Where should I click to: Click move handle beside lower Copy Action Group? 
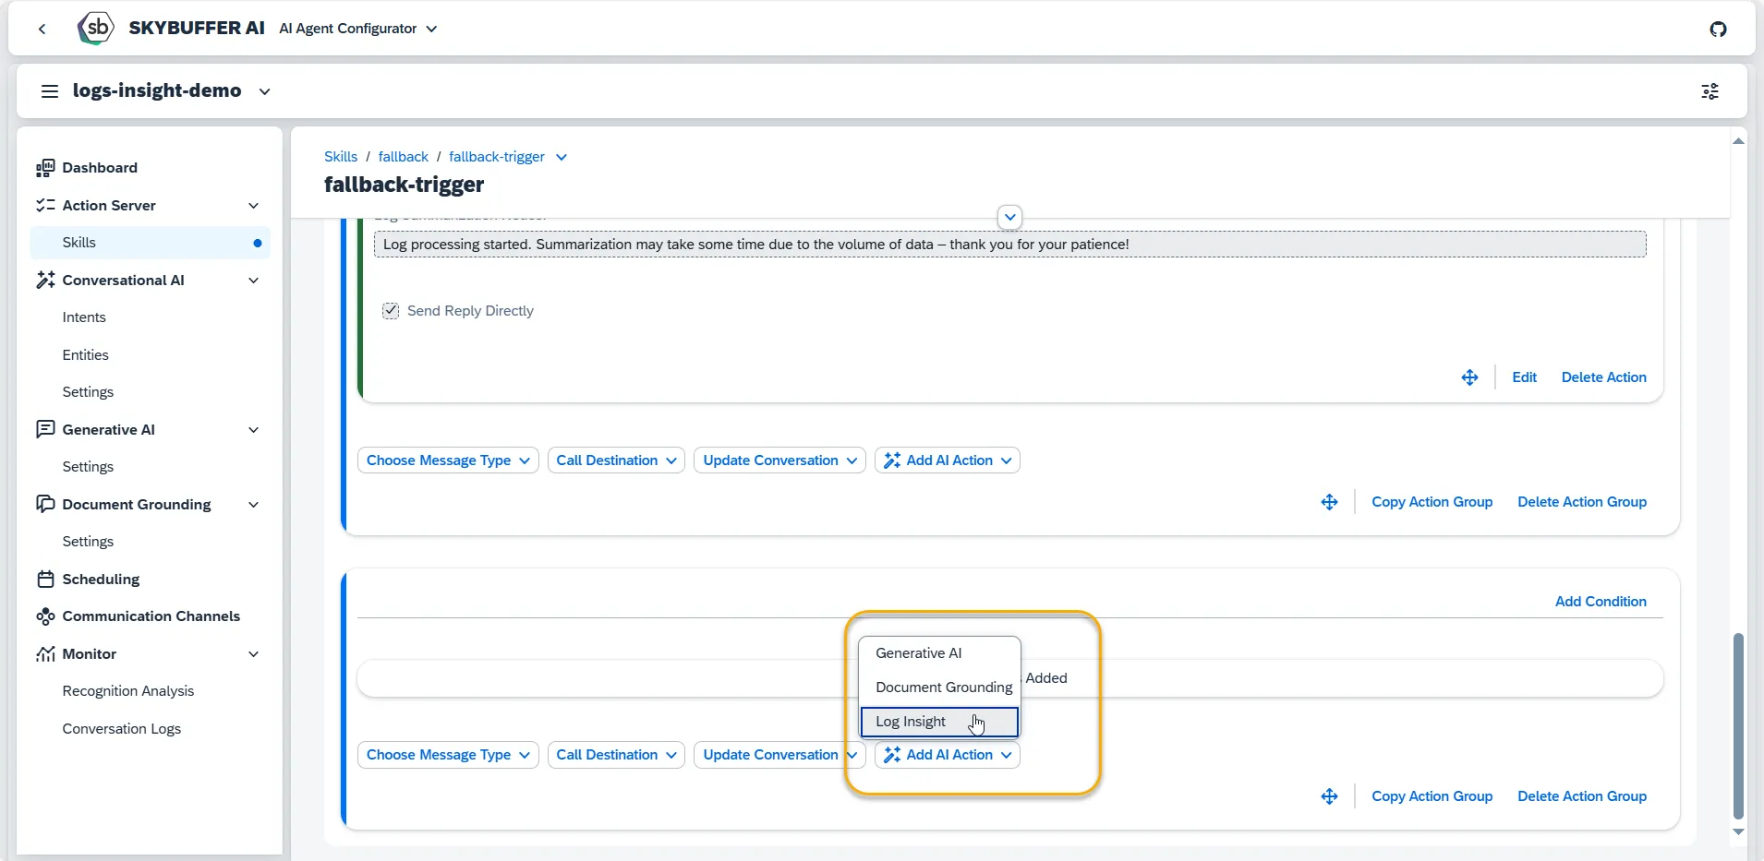[1329, 796]
